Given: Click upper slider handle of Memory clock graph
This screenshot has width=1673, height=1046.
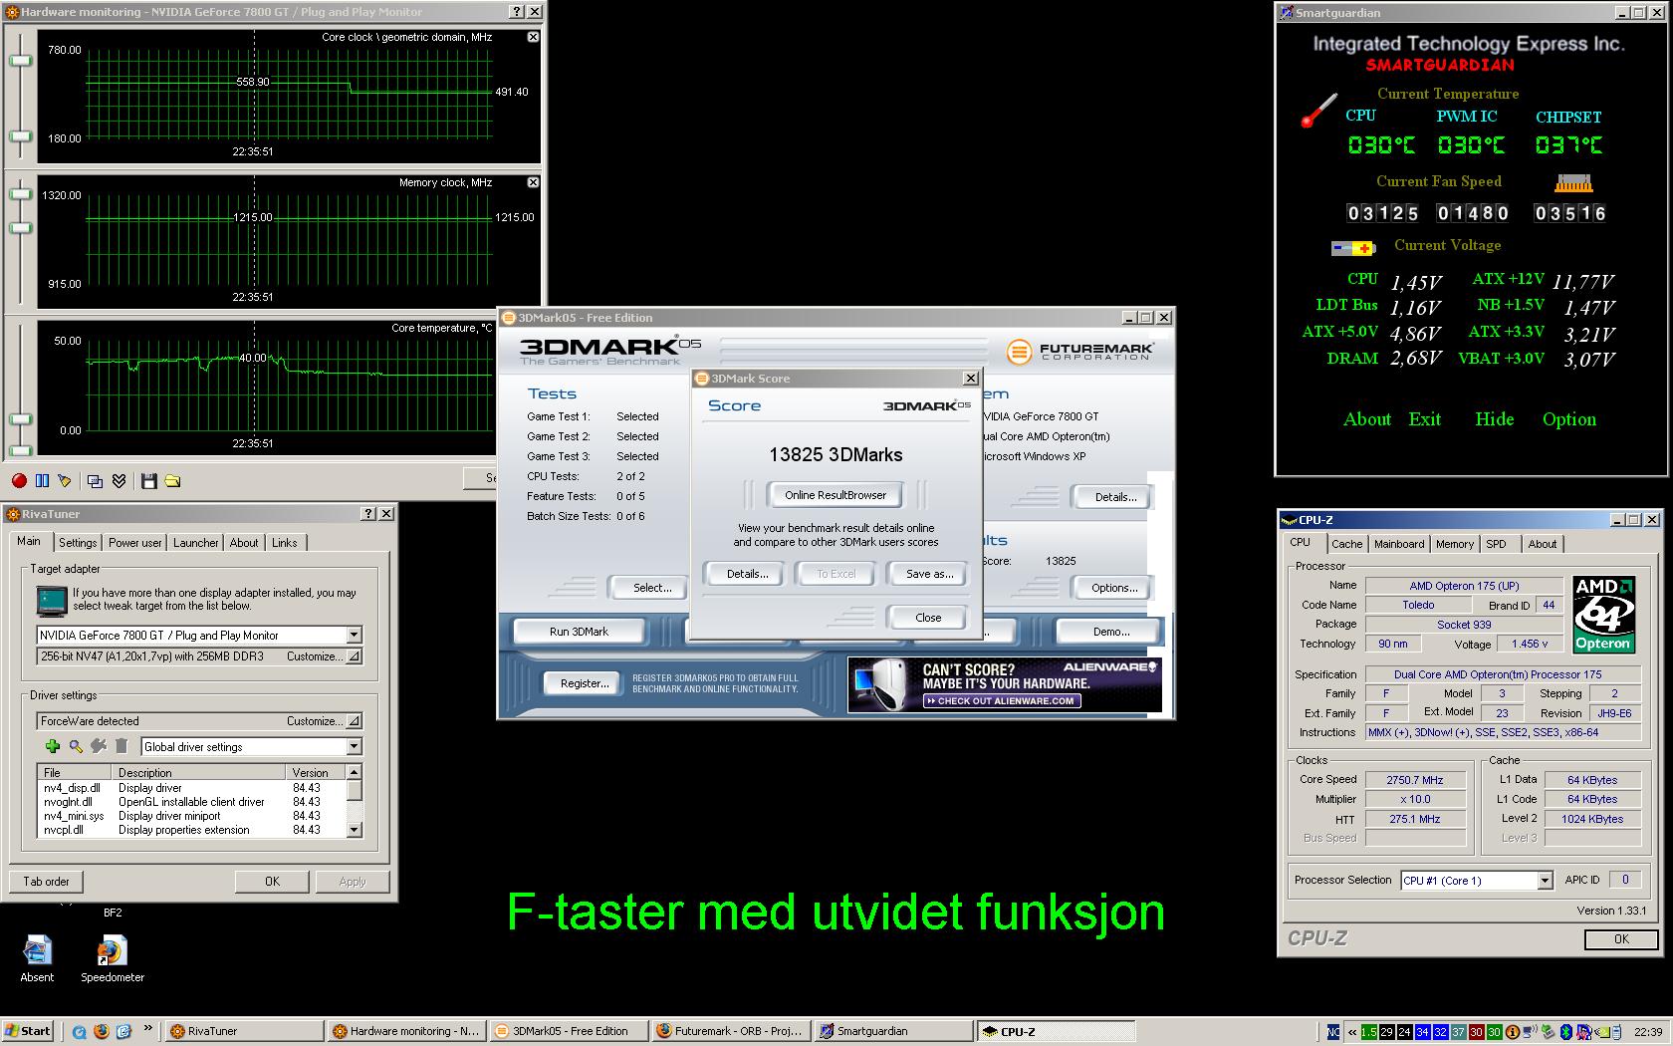Looking at the screenshot, I should click(20, 193).
